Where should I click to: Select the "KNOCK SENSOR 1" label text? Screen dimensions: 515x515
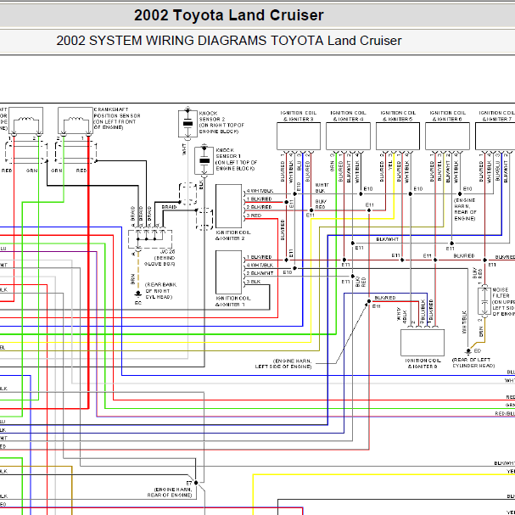point(228,153)
